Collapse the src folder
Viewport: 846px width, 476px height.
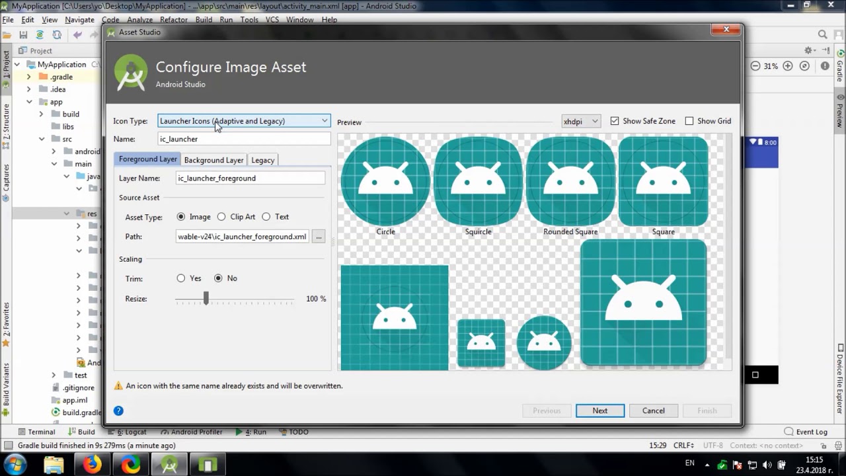tap(41, 139)
